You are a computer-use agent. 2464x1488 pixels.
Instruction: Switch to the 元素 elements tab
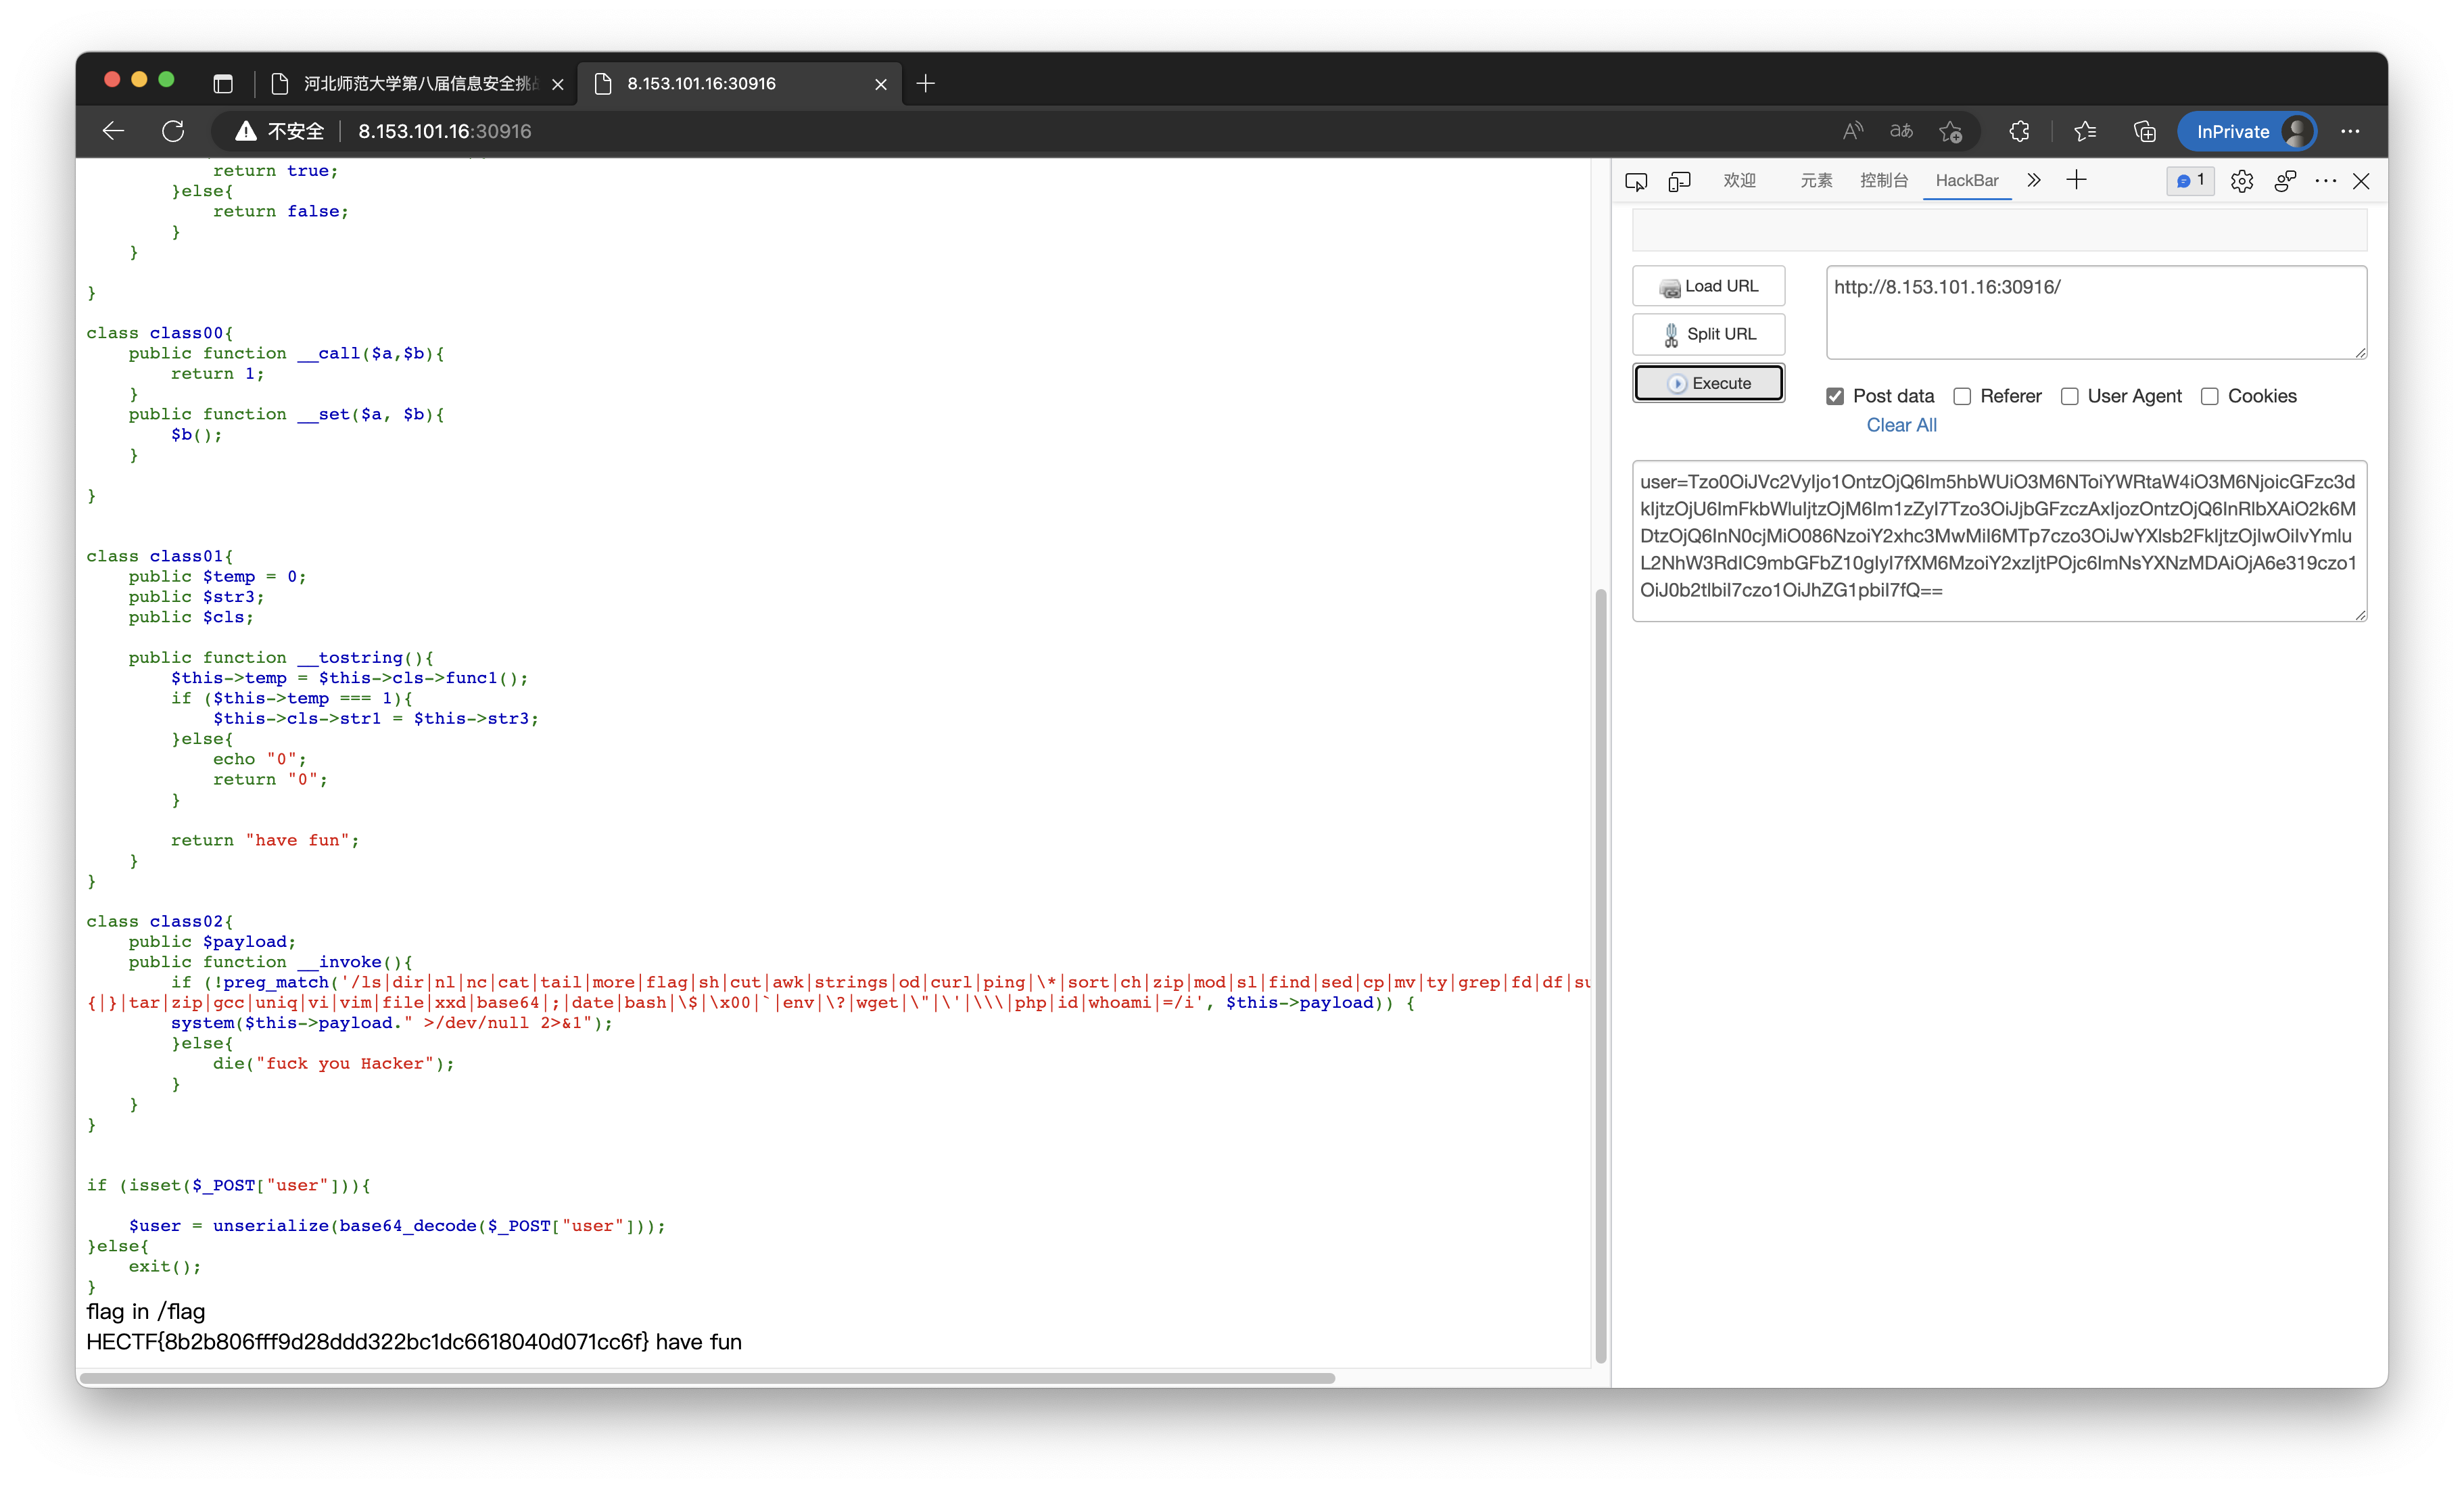coord(1816,180)
